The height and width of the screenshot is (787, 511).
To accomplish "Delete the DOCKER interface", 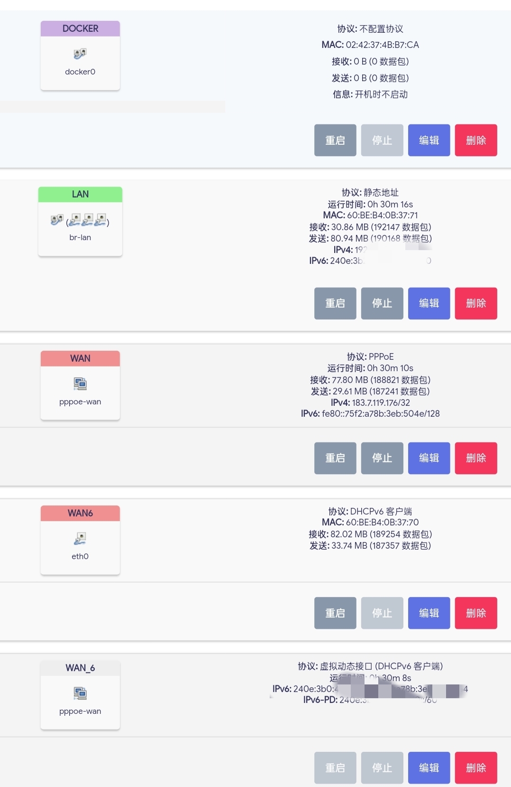I will click(x=476, y=140).
